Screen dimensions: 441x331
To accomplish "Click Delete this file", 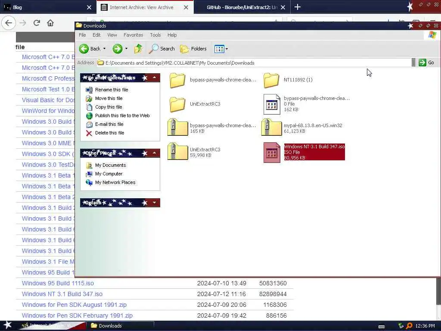I will [110, 133].
